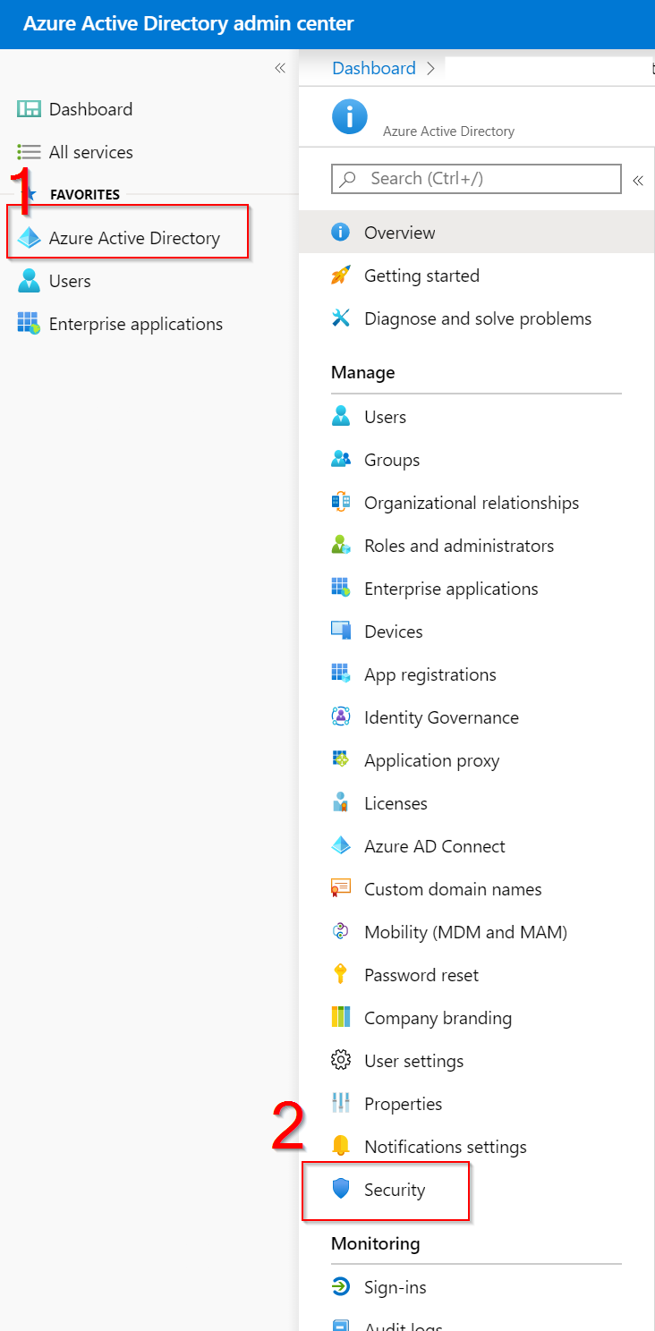Select Azure Active Directory in Favorites
This screenshot has height=1331, width=655.
[x=134, y=238]
